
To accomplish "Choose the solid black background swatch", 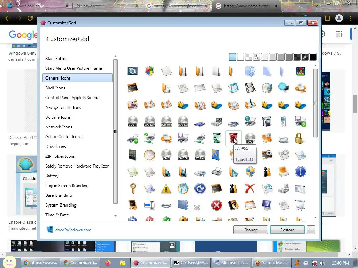I will 313,57.
